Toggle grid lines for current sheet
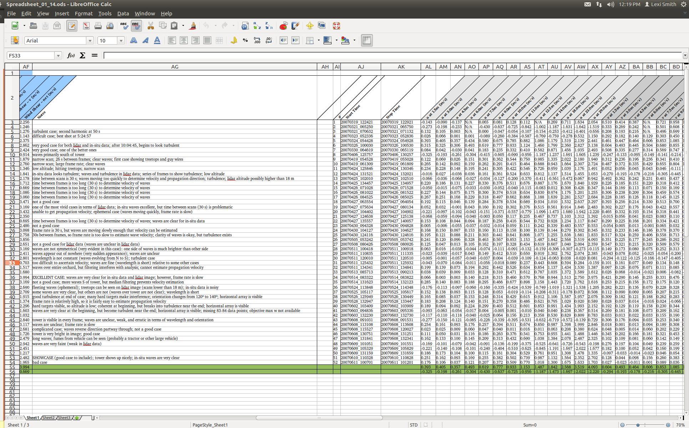The image size is (689, 428). [x=366, y=40]
